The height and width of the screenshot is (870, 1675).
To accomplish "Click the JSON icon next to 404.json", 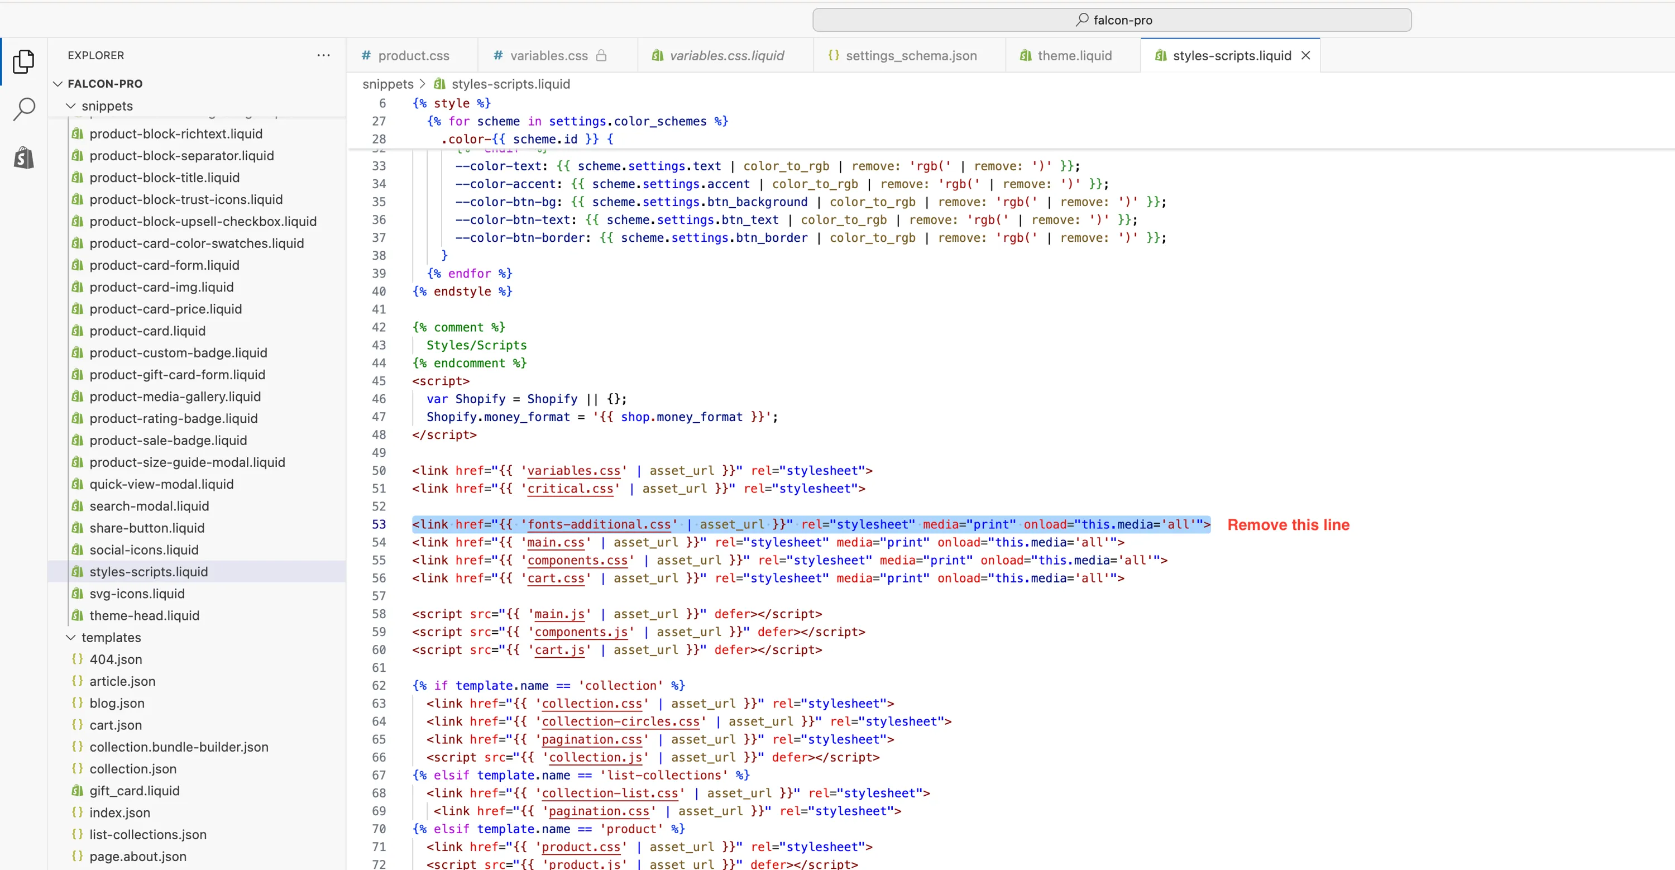I will tap(78, 659).
